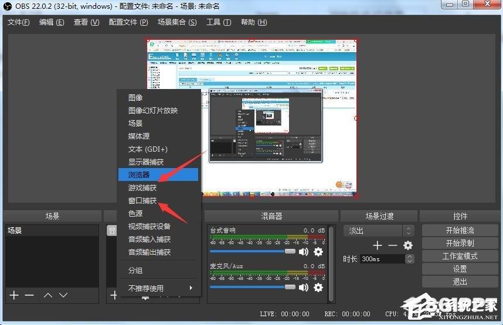Click LIVE: 00:00:00 status text
This screenshot has width=503, height=325.
tap(284, 314)
